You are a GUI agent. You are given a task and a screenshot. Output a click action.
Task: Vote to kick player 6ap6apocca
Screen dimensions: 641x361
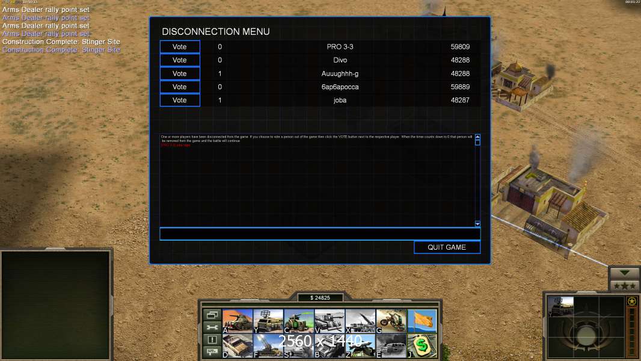(180, 87)
